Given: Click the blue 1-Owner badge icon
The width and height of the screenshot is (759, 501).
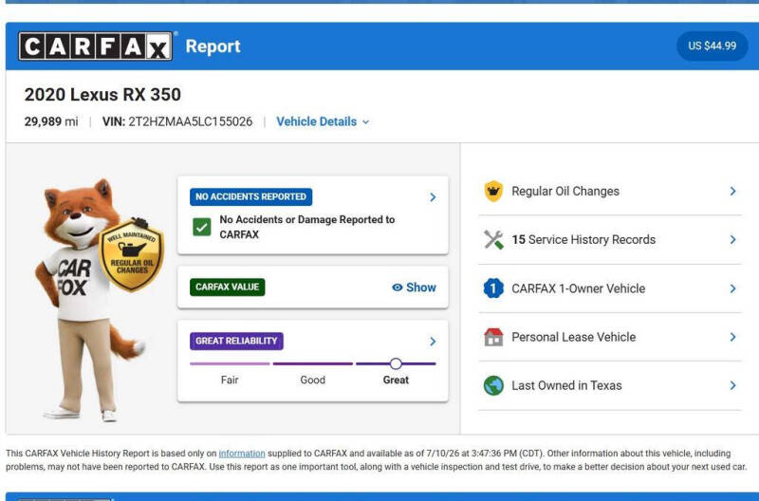Looking at the screenshot, I should tap(493, 288).
